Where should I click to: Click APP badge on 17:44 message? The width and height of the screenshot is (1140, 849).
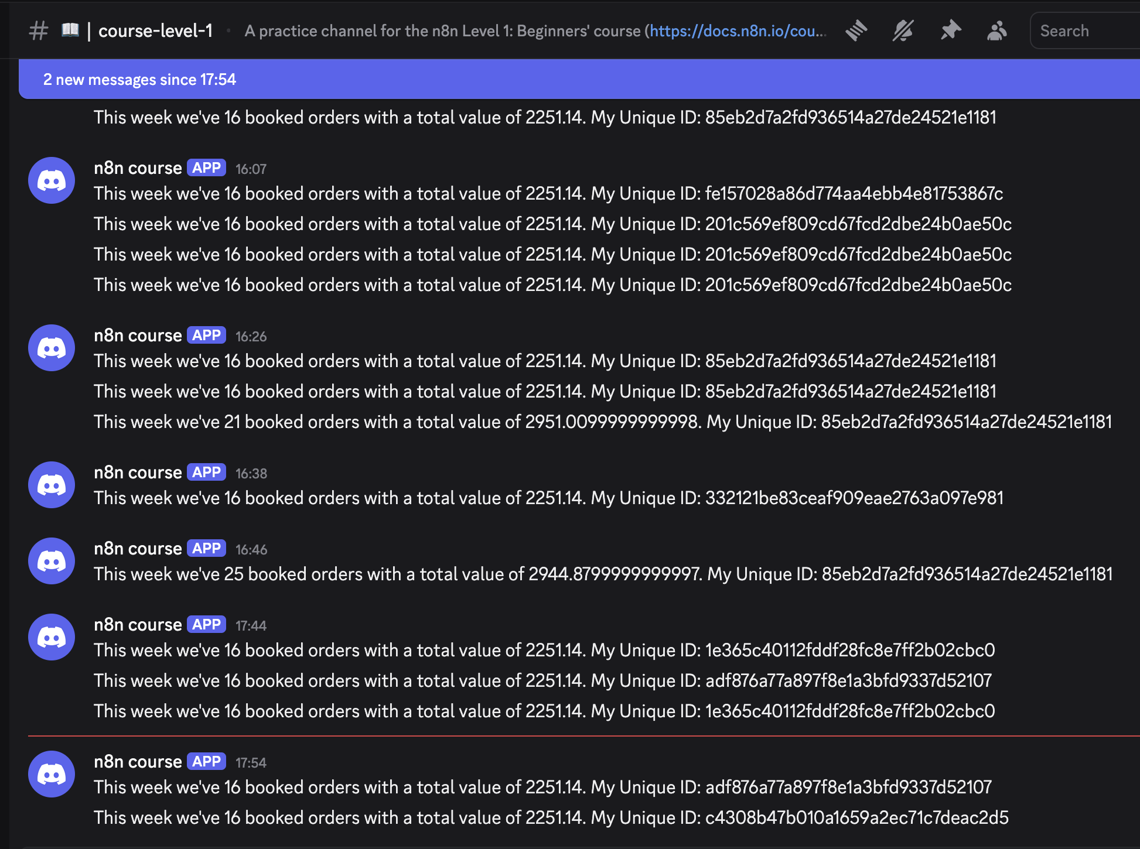207,625
